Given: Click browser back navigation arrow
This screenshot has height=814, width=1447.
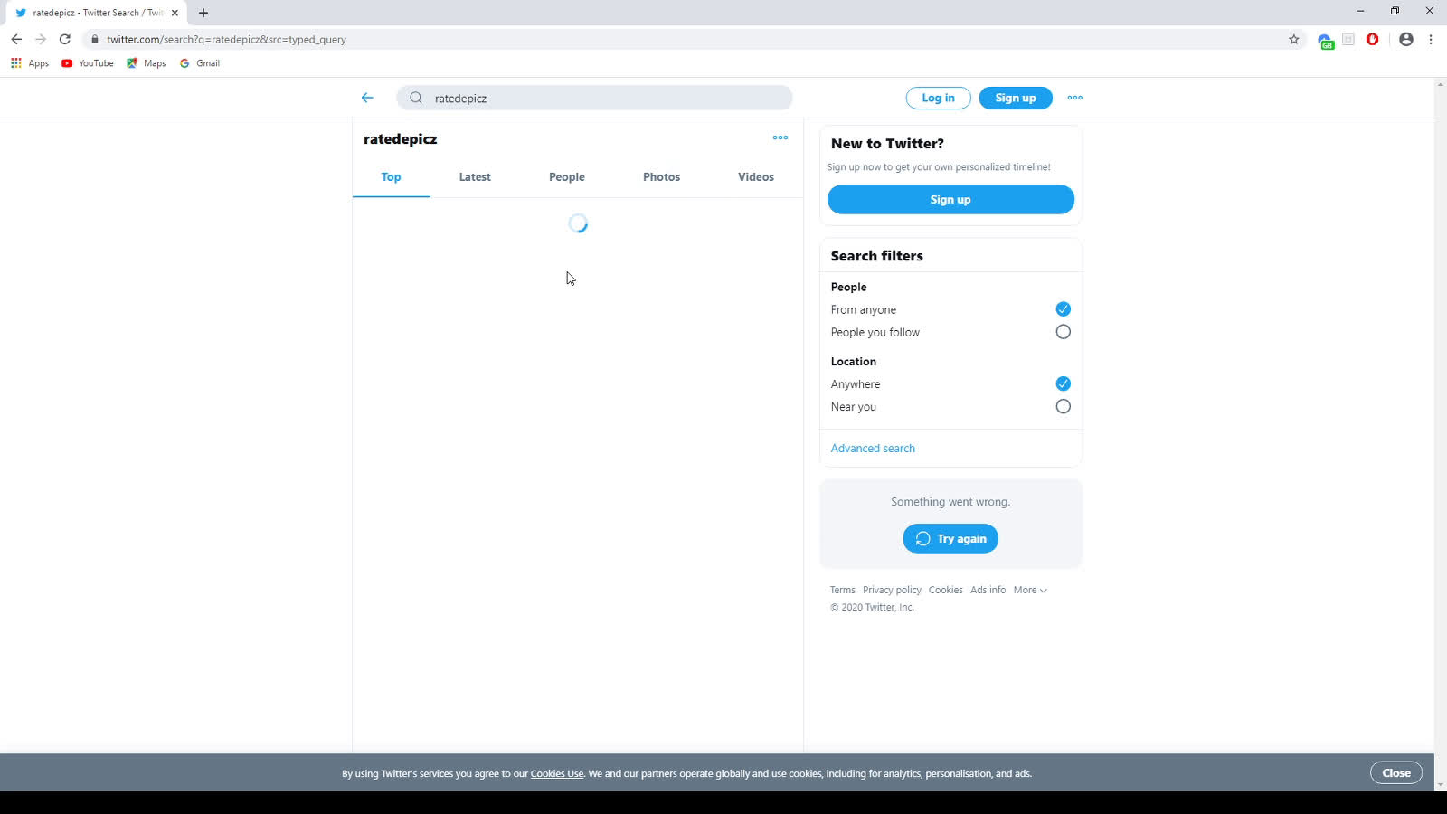Looking at the screenshot, I should (x=16, y=39).
